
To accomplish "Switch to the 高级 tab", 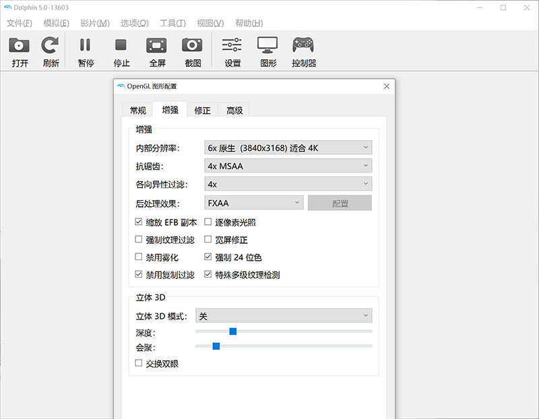I will [234, 110].
